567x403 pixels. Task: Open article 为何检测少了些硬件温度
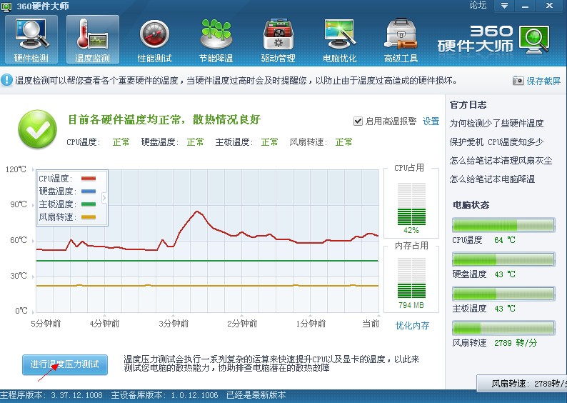496,124
